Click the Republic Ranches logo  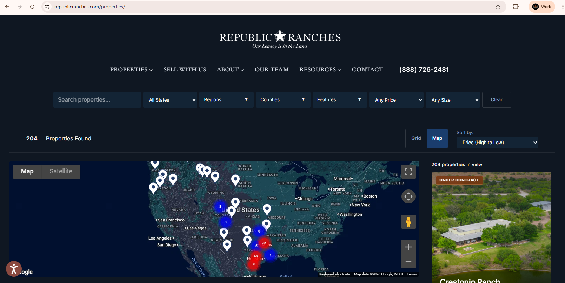point(280,39)
